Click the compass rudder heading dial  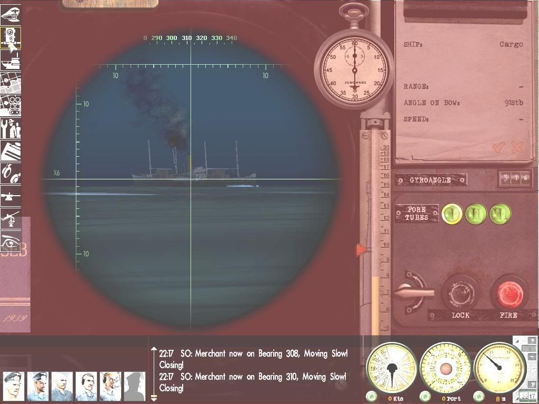445,369
